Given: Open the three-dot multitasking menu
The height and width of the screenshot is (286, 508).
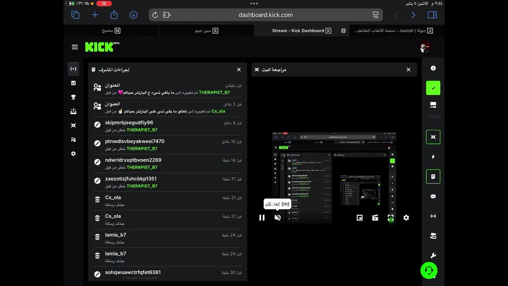Looking at the screenshot, I should 254,3.
